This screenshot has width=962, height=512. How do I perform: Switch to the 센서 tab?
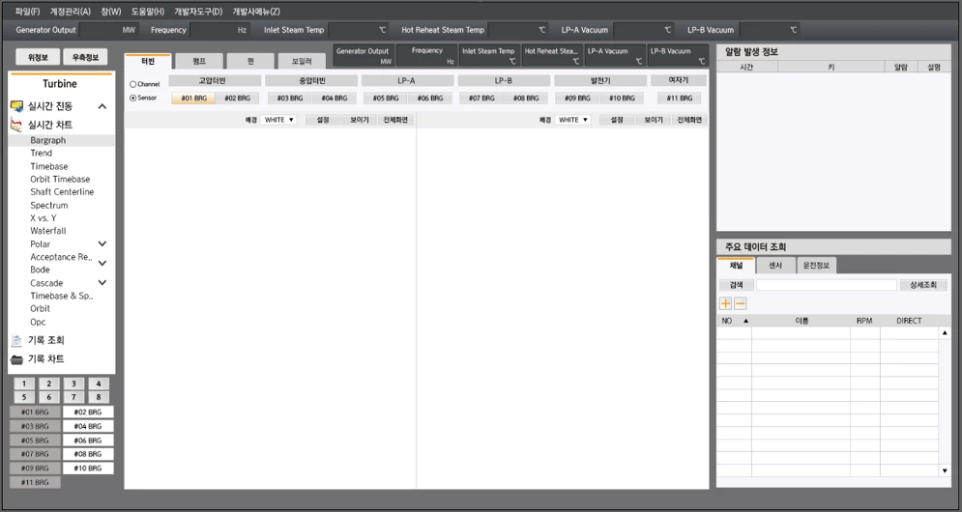(775, 266)
